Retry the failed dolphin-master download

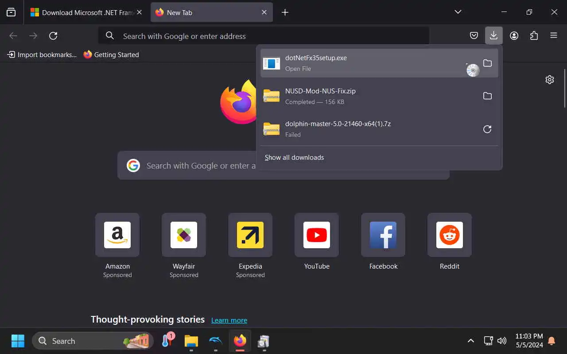[x=487, y=129]
